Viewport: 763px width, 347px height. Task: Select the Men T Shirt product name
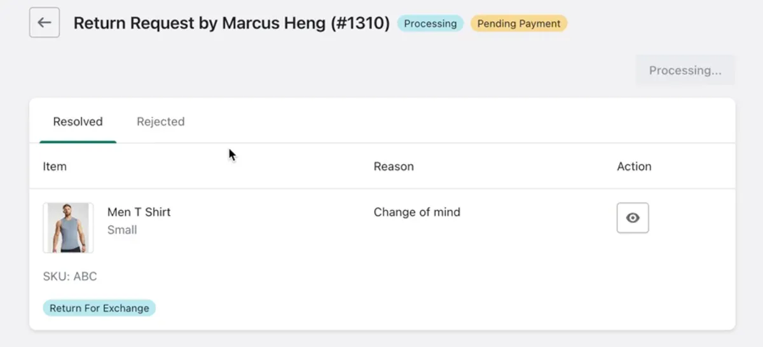(139, 212)
